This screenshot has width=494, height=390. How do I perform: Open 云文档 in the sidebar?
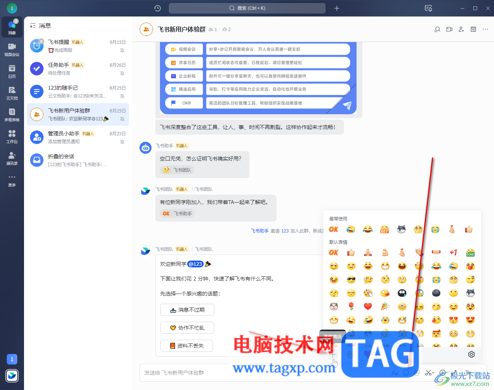coord(12,93)
